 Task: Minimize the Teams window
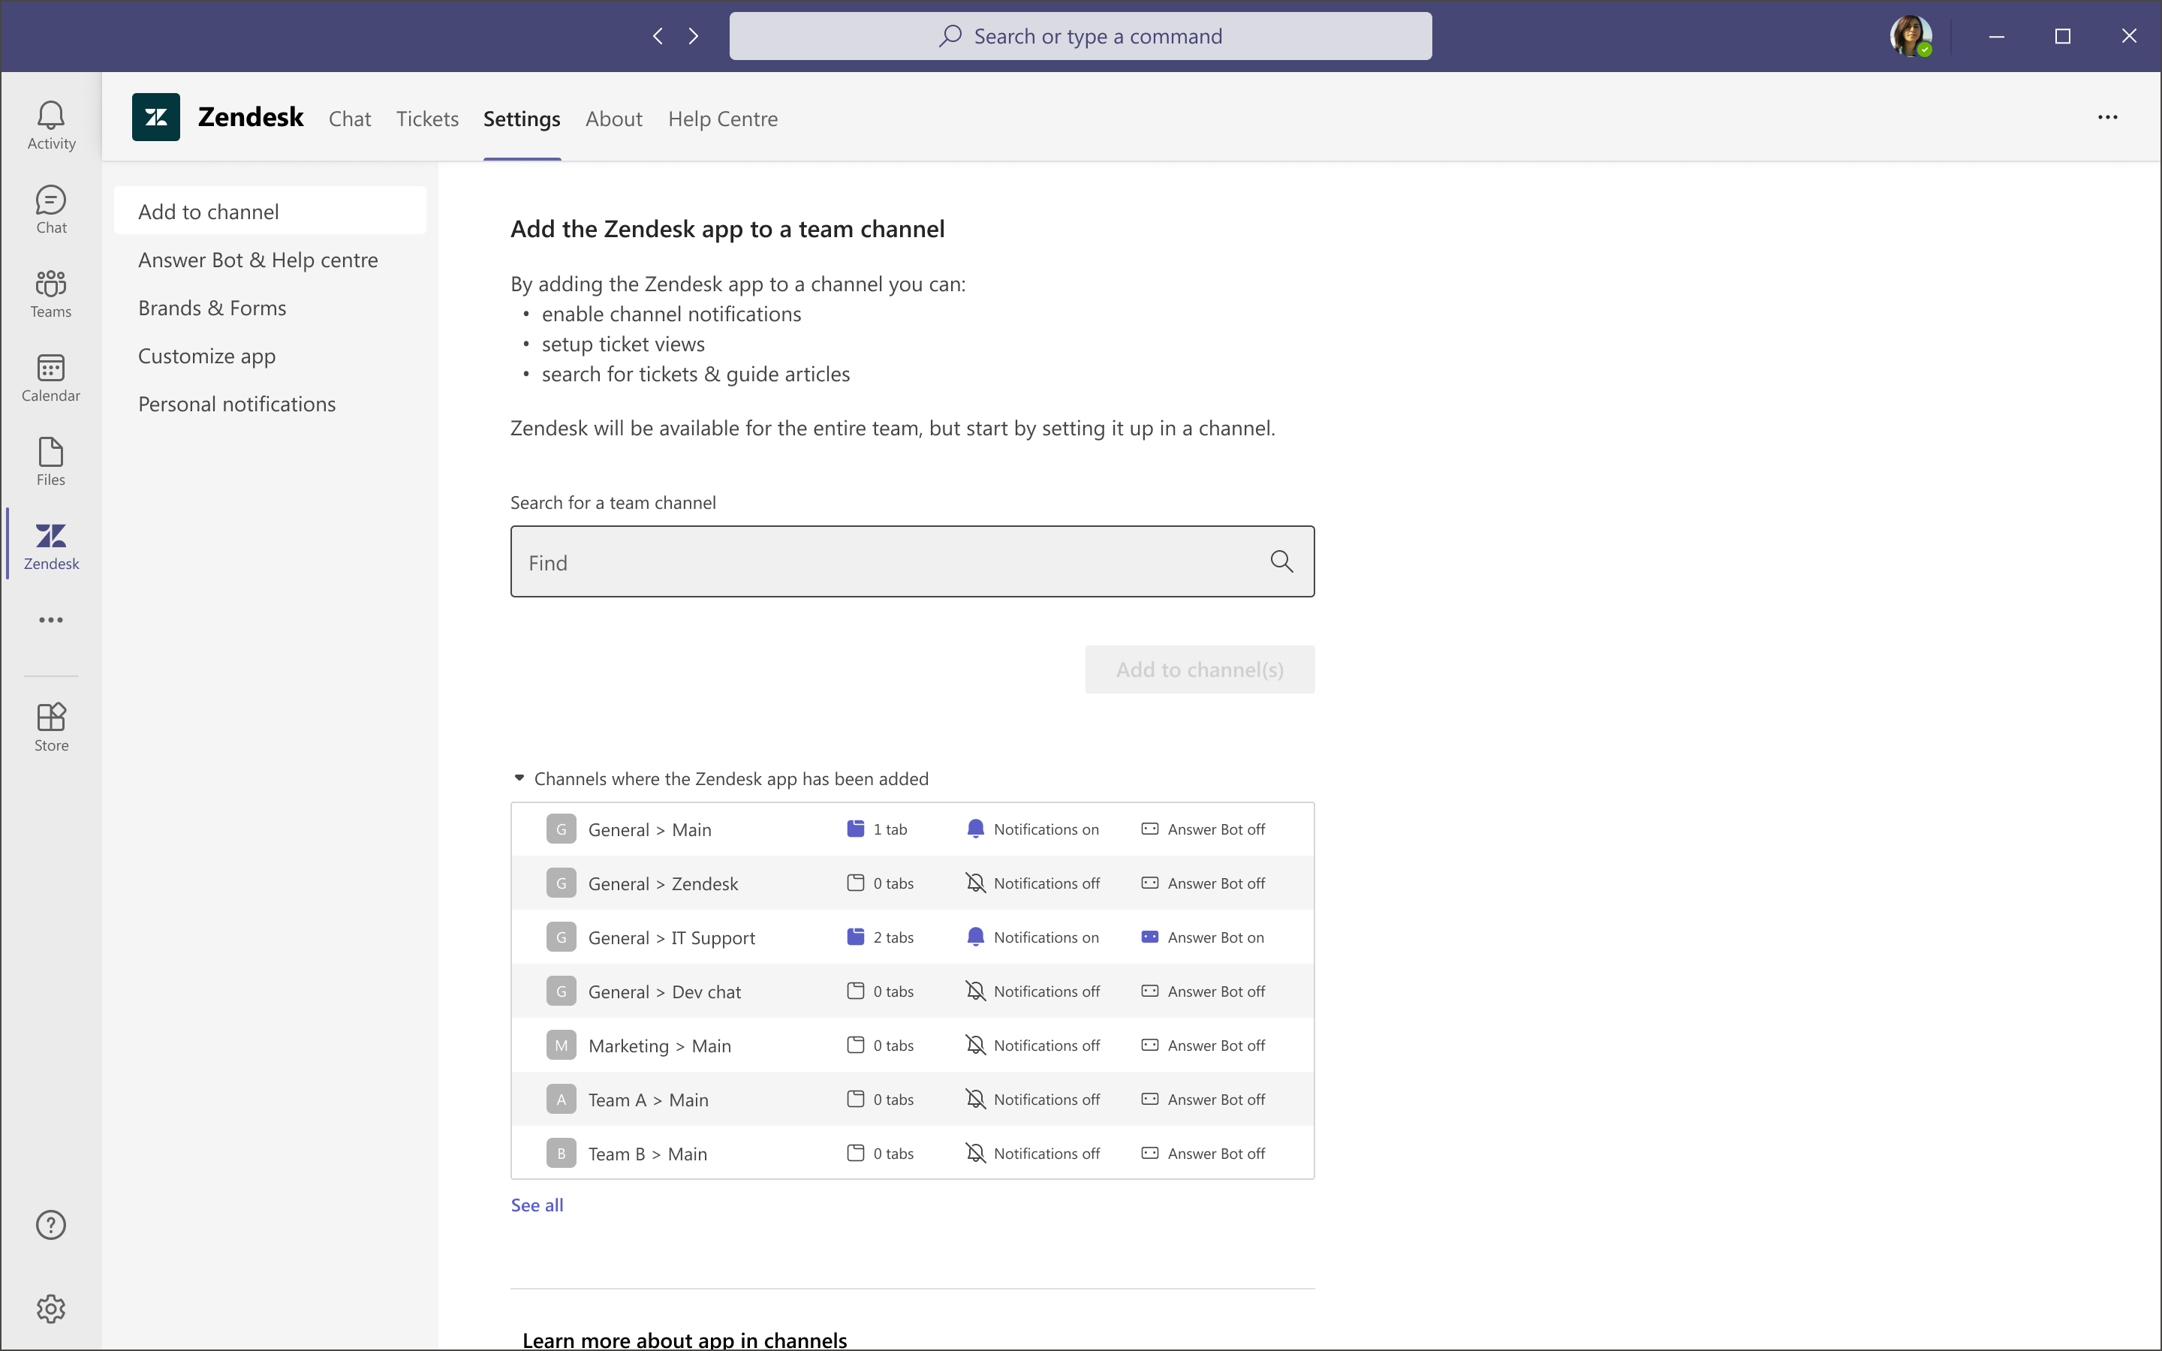[1997, 36]
